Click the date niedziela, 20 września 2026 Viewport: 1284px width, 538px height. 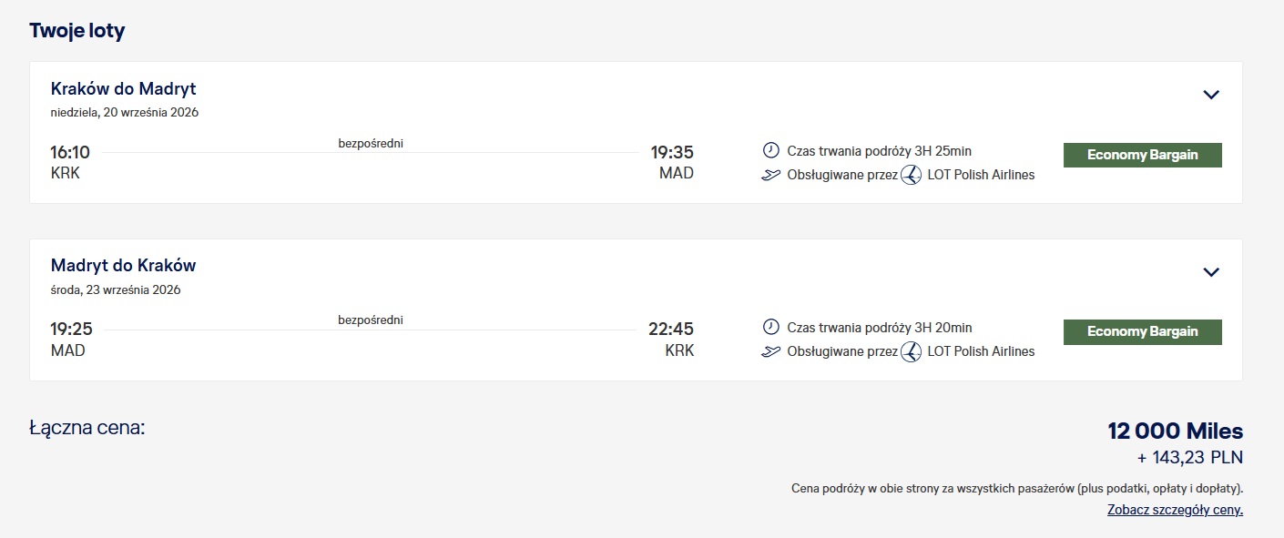(x=125, y=113)
